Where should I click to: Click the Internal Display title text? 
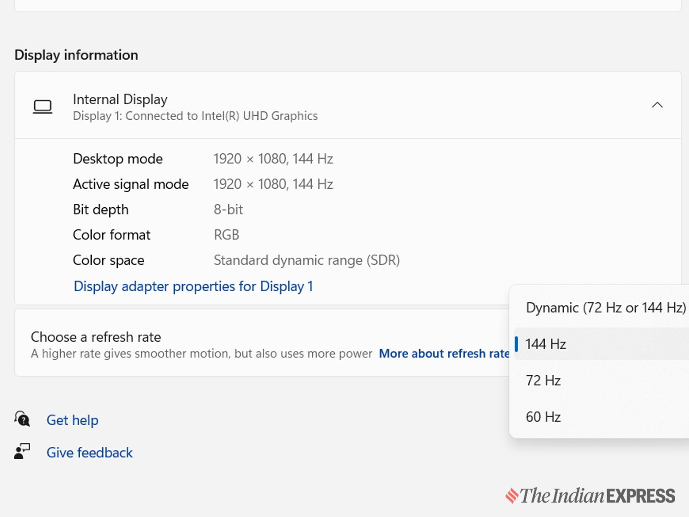pos(120,100)
